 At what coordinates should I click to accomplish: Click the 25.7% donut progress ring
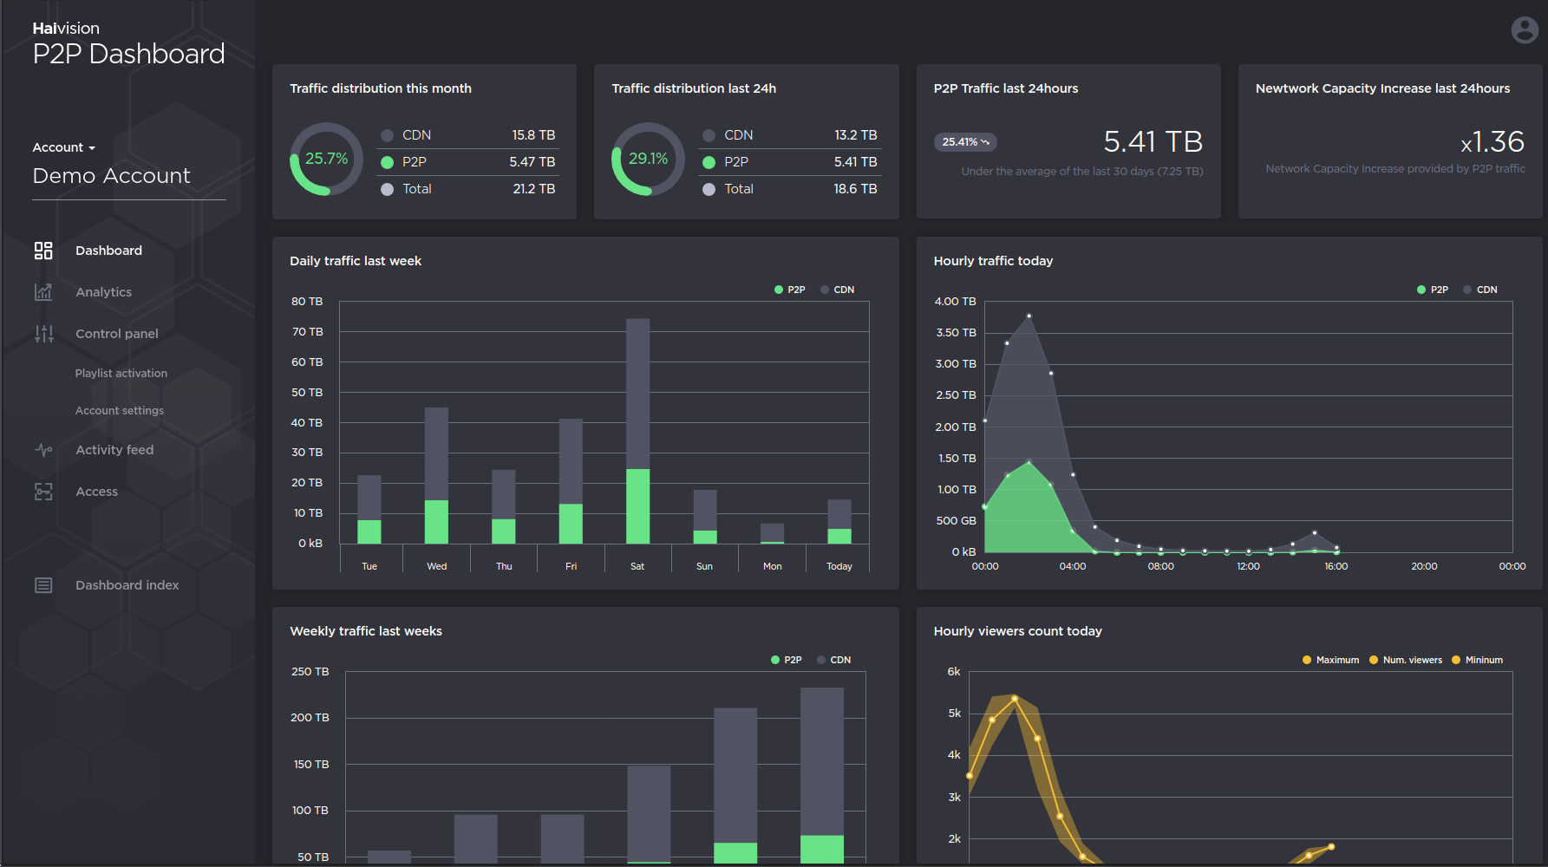point(326,159)
